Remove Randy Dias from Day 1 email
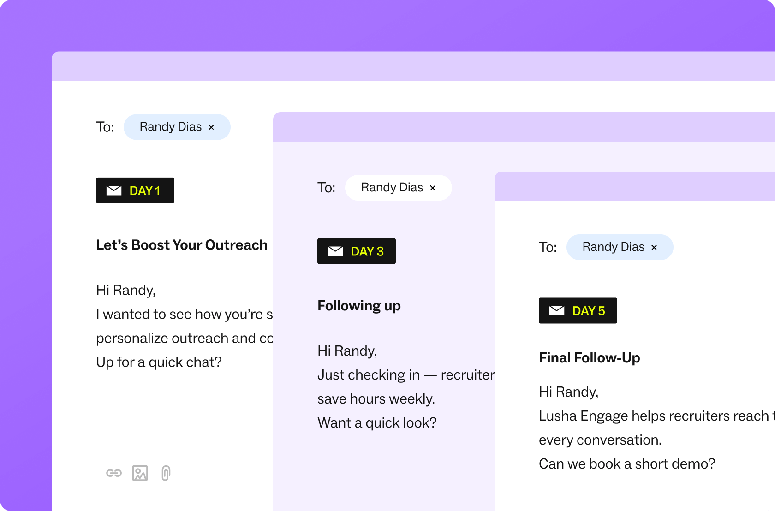The image size is (775, 511). point(211,127)
